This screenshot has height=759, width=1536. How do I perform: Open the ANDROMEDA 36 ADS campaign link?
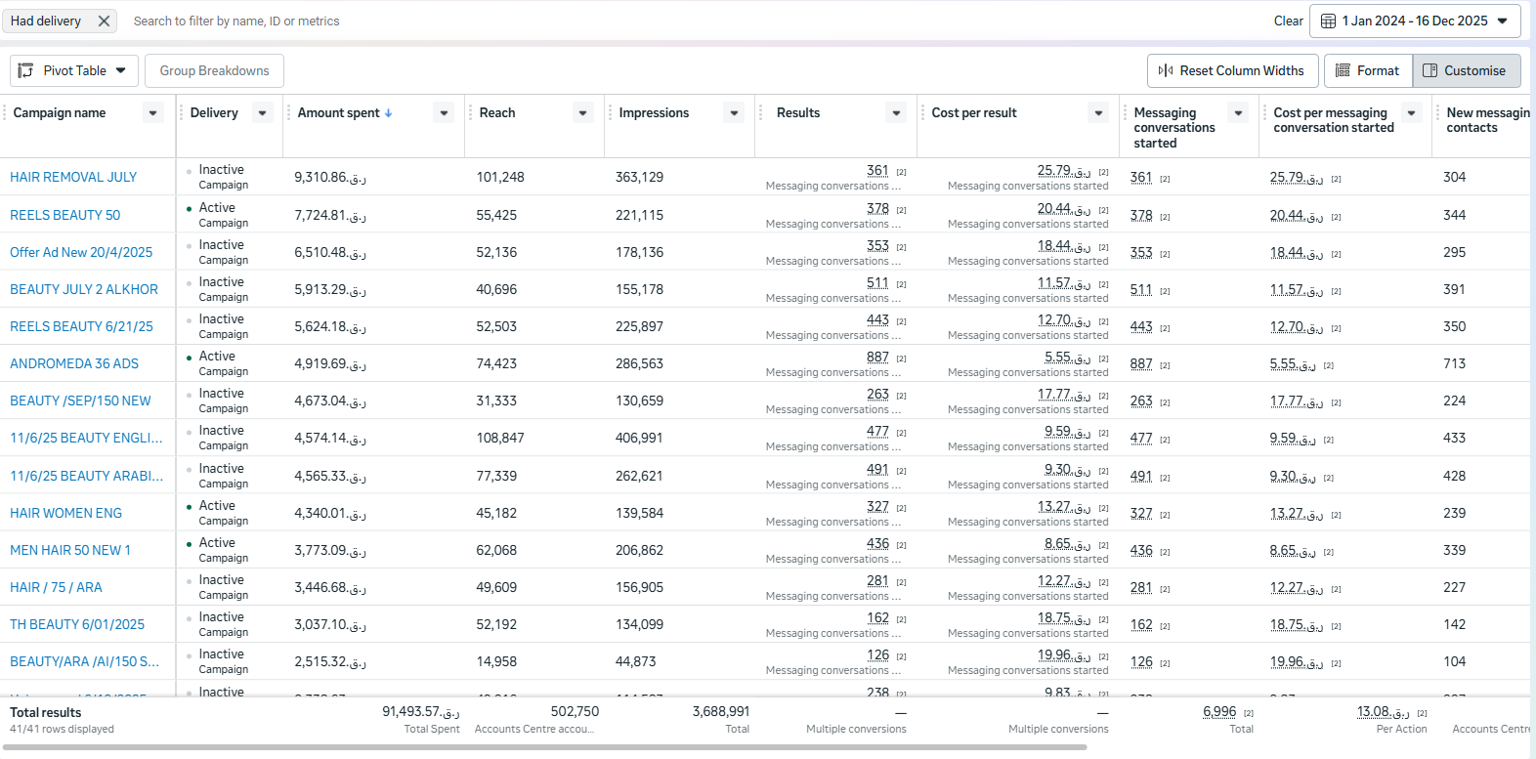coord(74,363)
